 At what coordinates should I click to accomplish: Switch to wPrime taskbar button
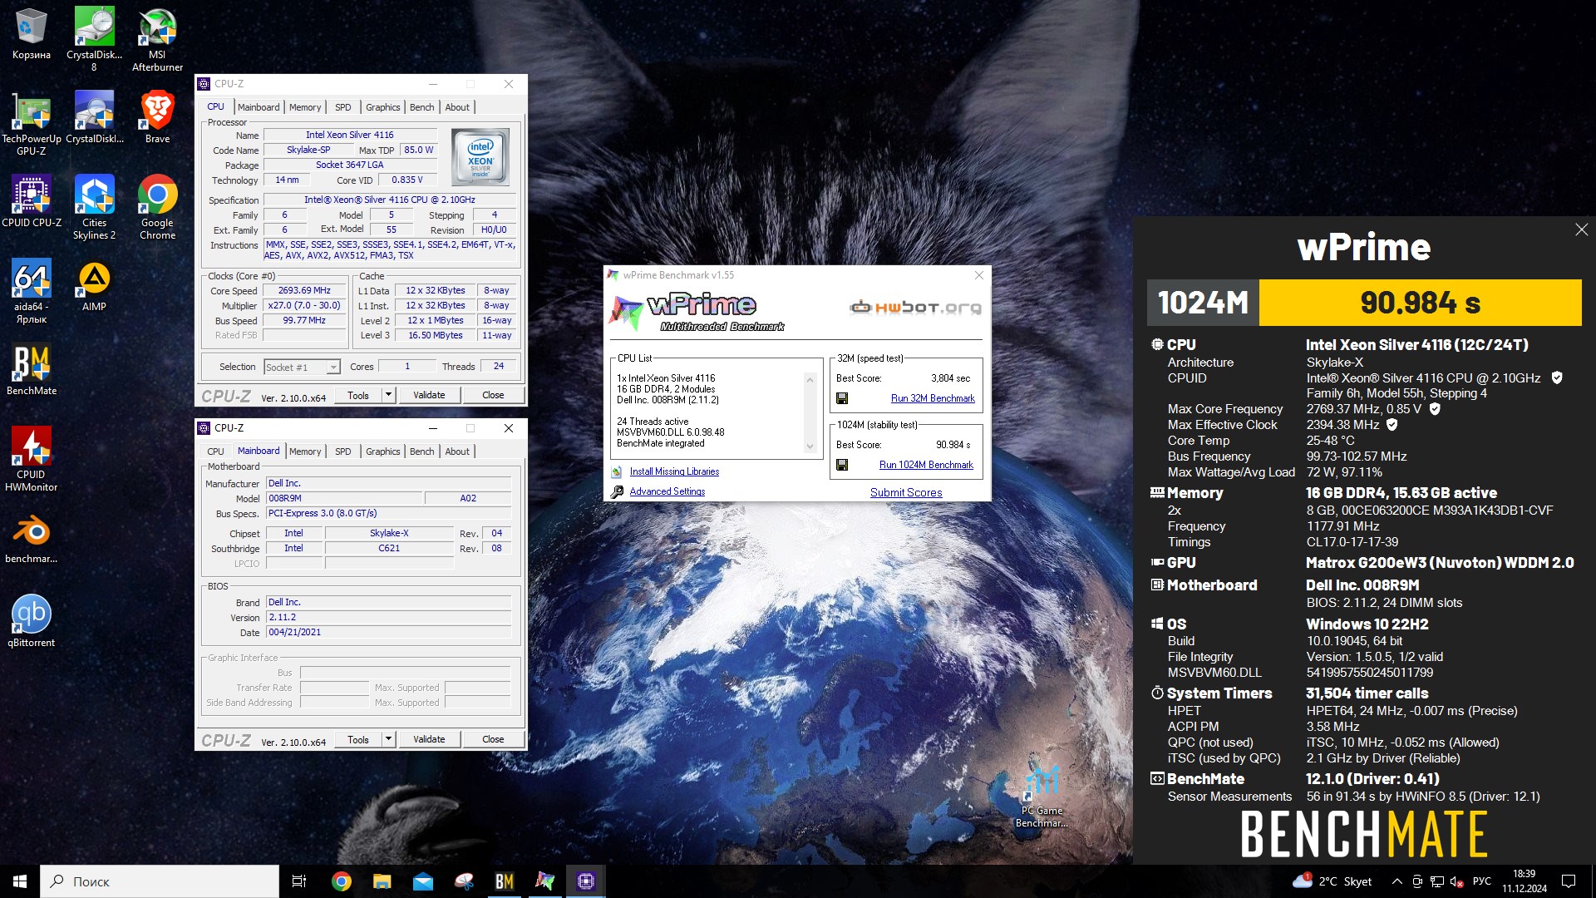pyautogui.click(x=544, y=881)
